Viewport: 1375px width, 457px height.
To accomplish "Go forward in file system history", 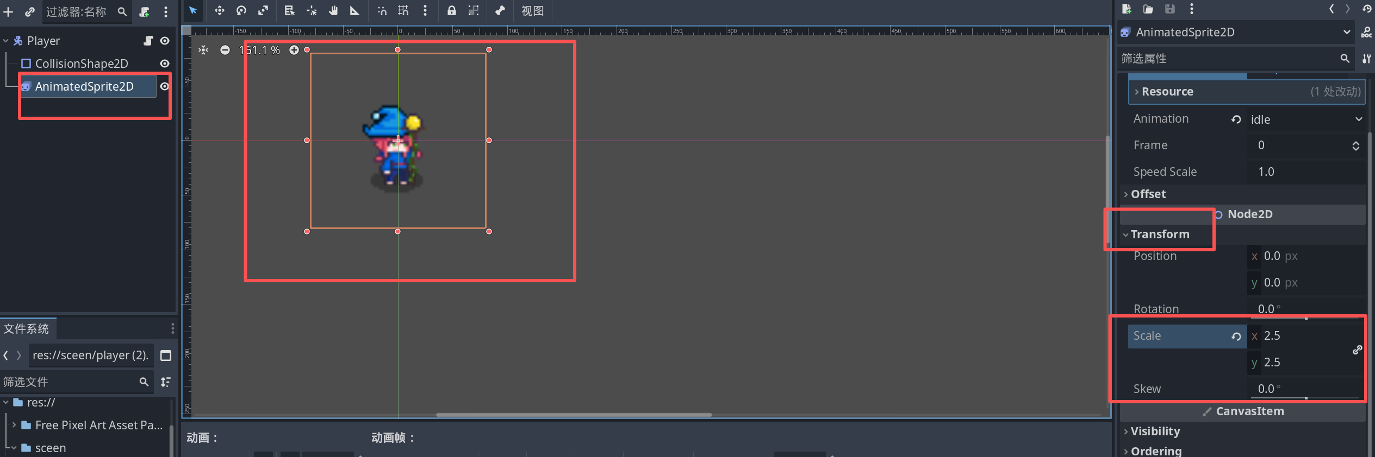I will point(19,355).
